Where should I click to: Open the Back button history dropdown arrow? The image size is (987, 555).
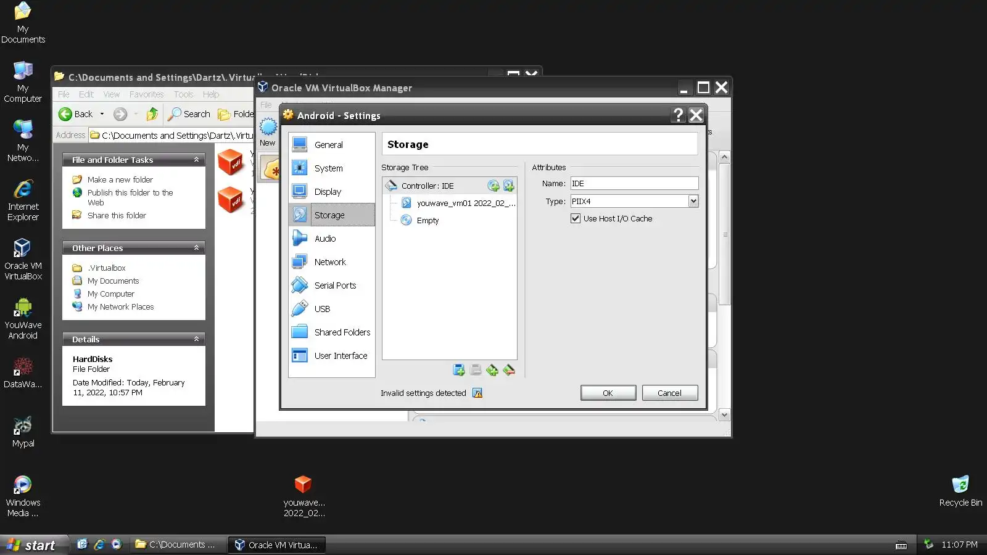coord(102,114)
